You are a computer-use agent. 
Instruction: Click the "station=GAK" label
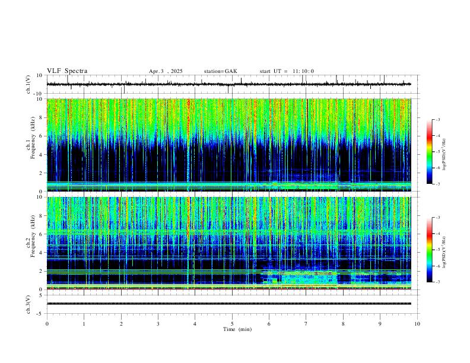220,71
